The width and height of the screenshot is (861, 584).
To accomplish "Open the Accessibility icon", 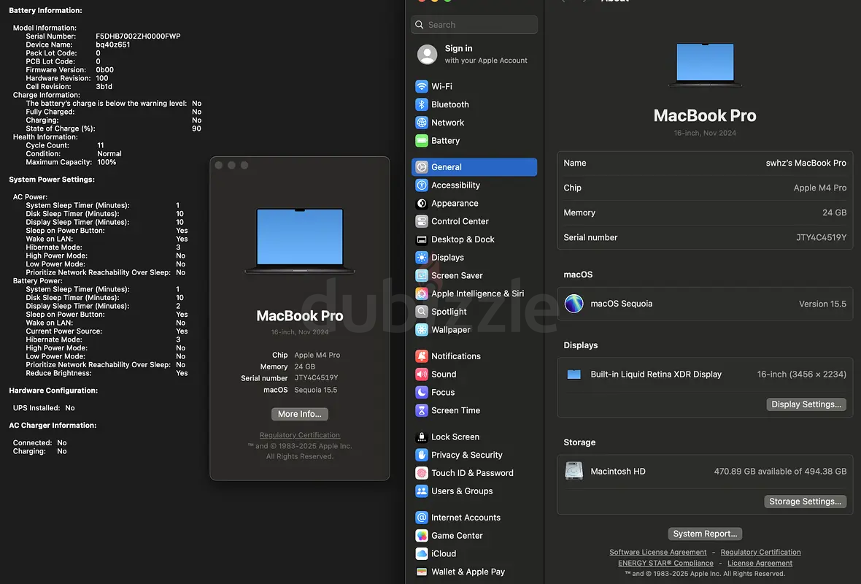I will click(421, 185).
